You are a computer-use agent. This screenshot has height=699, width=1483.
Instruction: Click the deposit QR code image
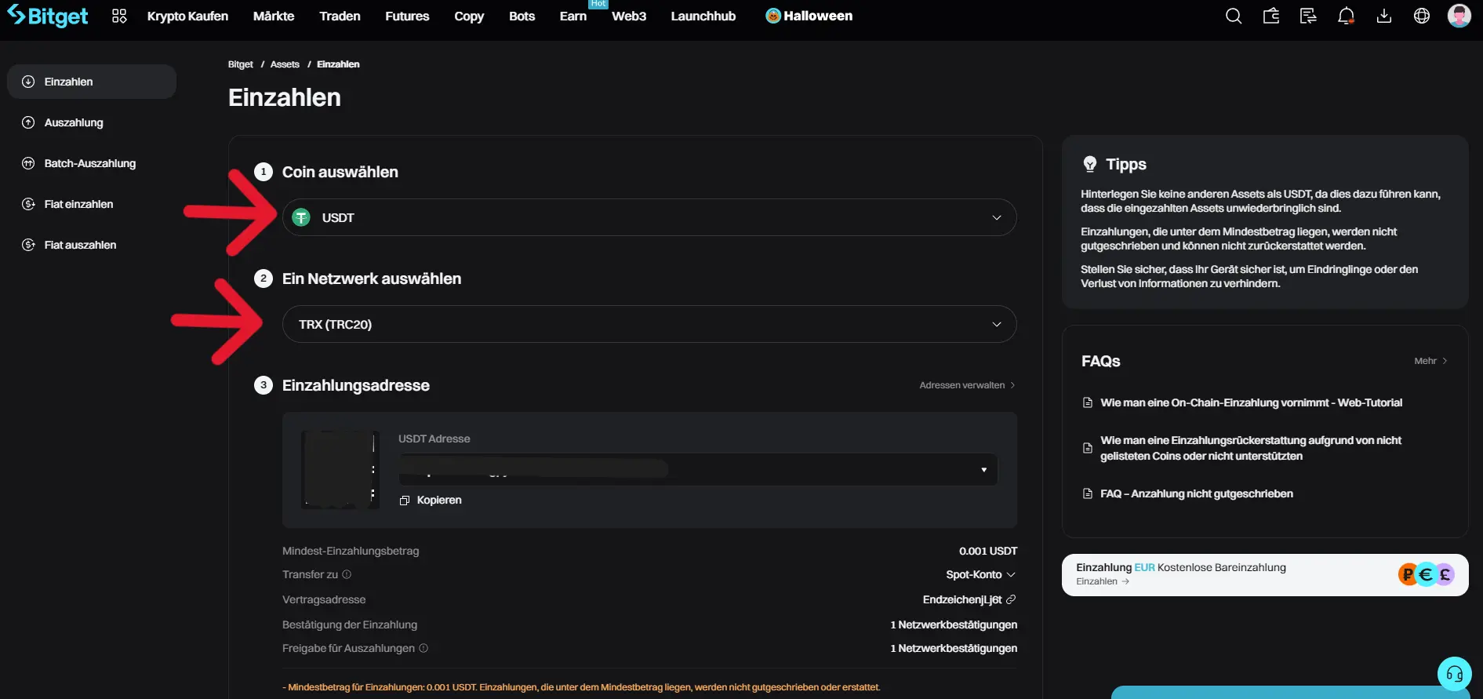pyautogui.click(x=340, y=469)
